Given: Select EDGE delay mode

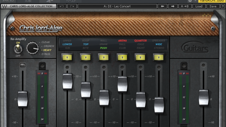Looking at the screenshot, I should (x=141, y=44).
